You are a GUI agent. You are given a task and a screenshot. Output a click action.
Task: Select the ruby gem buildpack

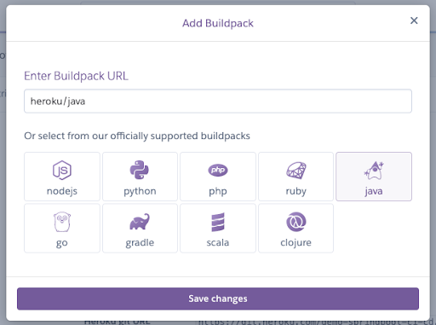pos(295,177)
